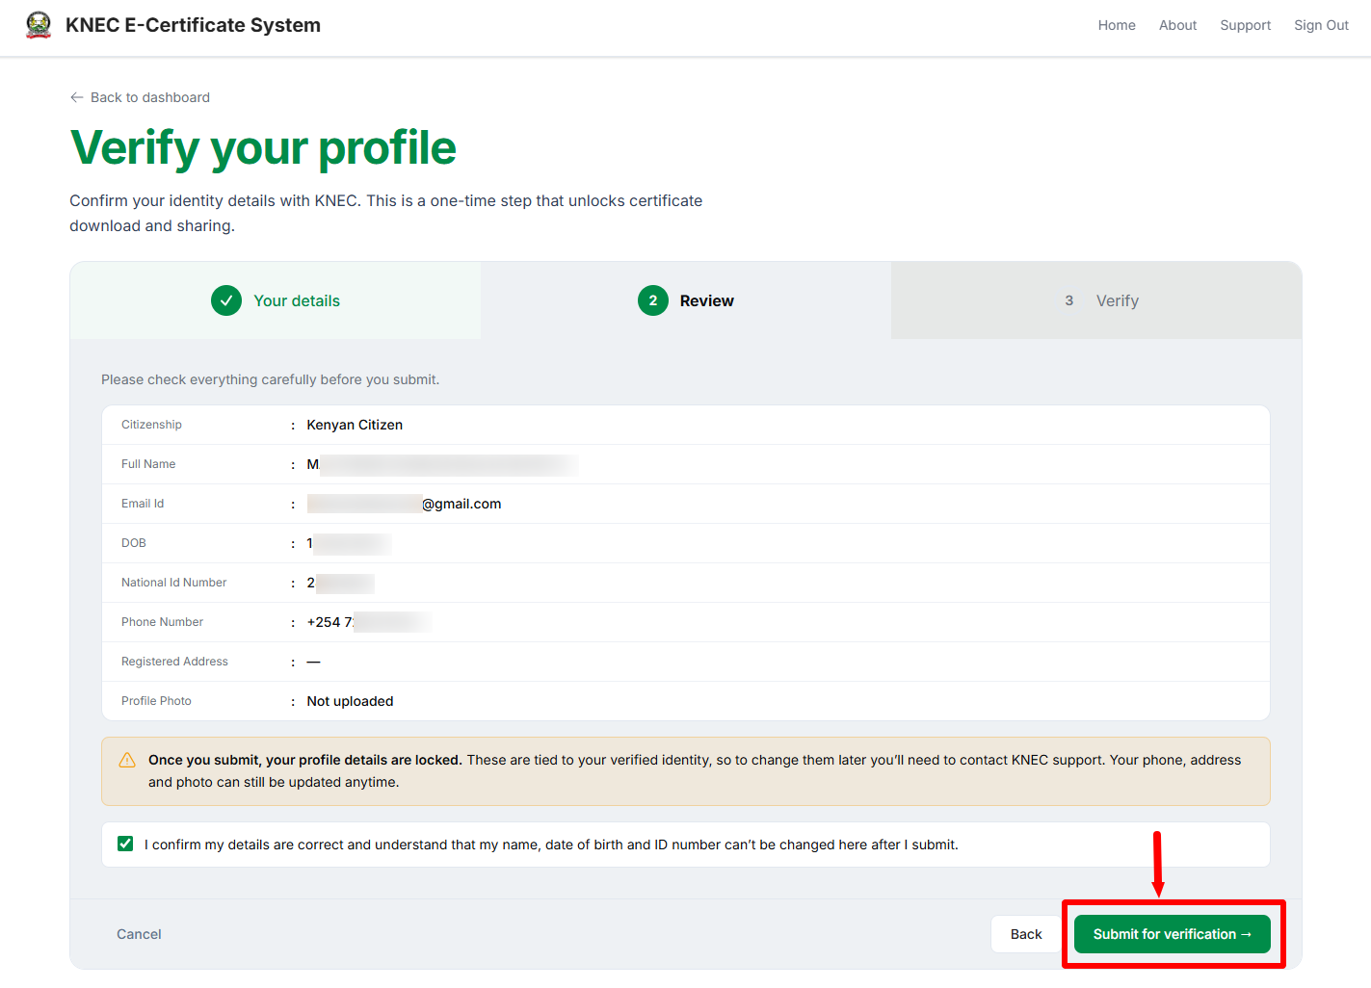Click the @gmail.com email value
Viewport: 1371px width, 988px height.
click(x=404, y=504)
